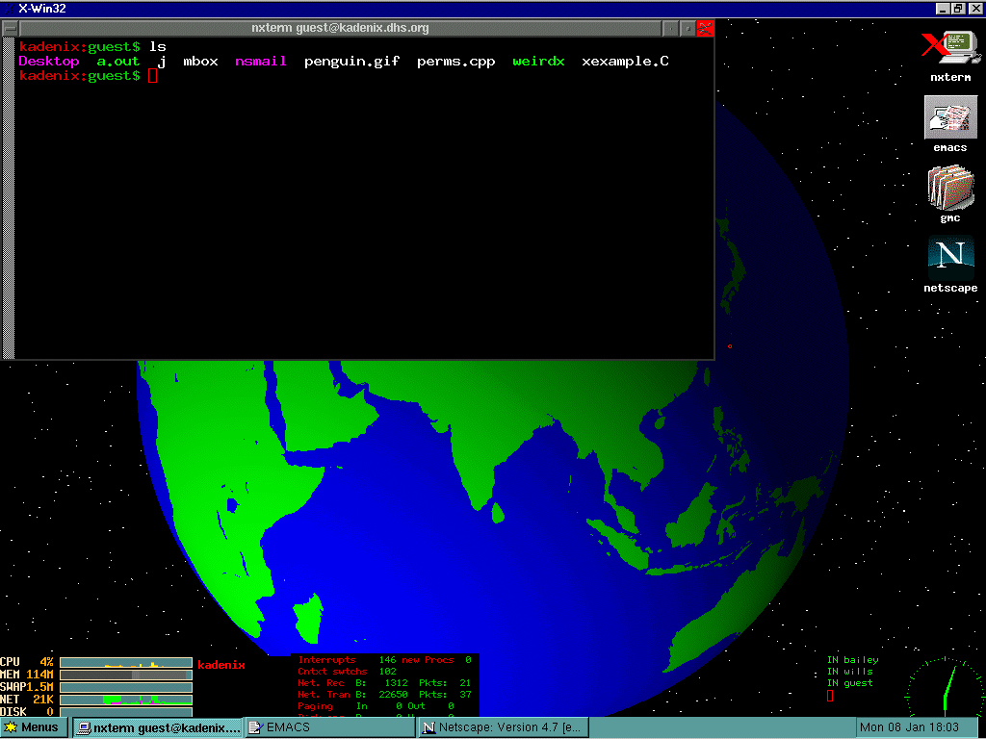Open the Menus start button

coord(32,727)
